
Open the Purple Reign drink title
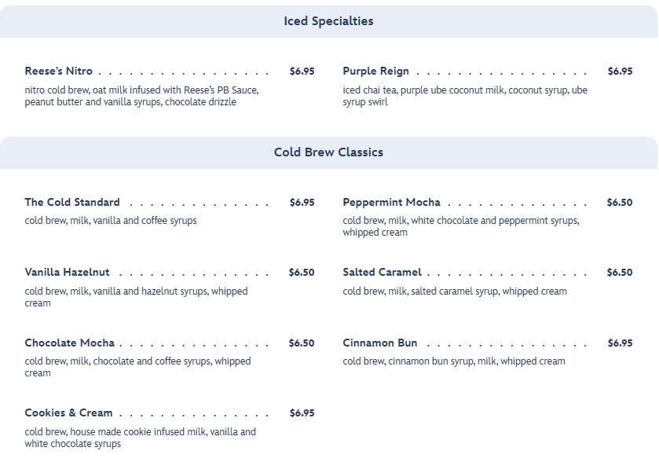[x=375, y=71]
